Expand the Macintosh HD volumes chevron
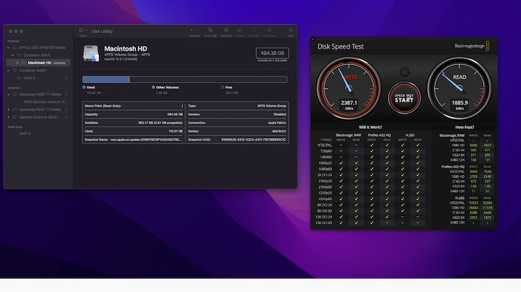The image size is (521, 292). (17, 62)
